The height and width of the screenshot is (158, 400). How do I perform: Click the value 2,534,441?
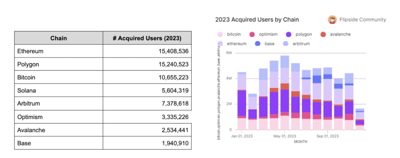click(x=175, y=130)
